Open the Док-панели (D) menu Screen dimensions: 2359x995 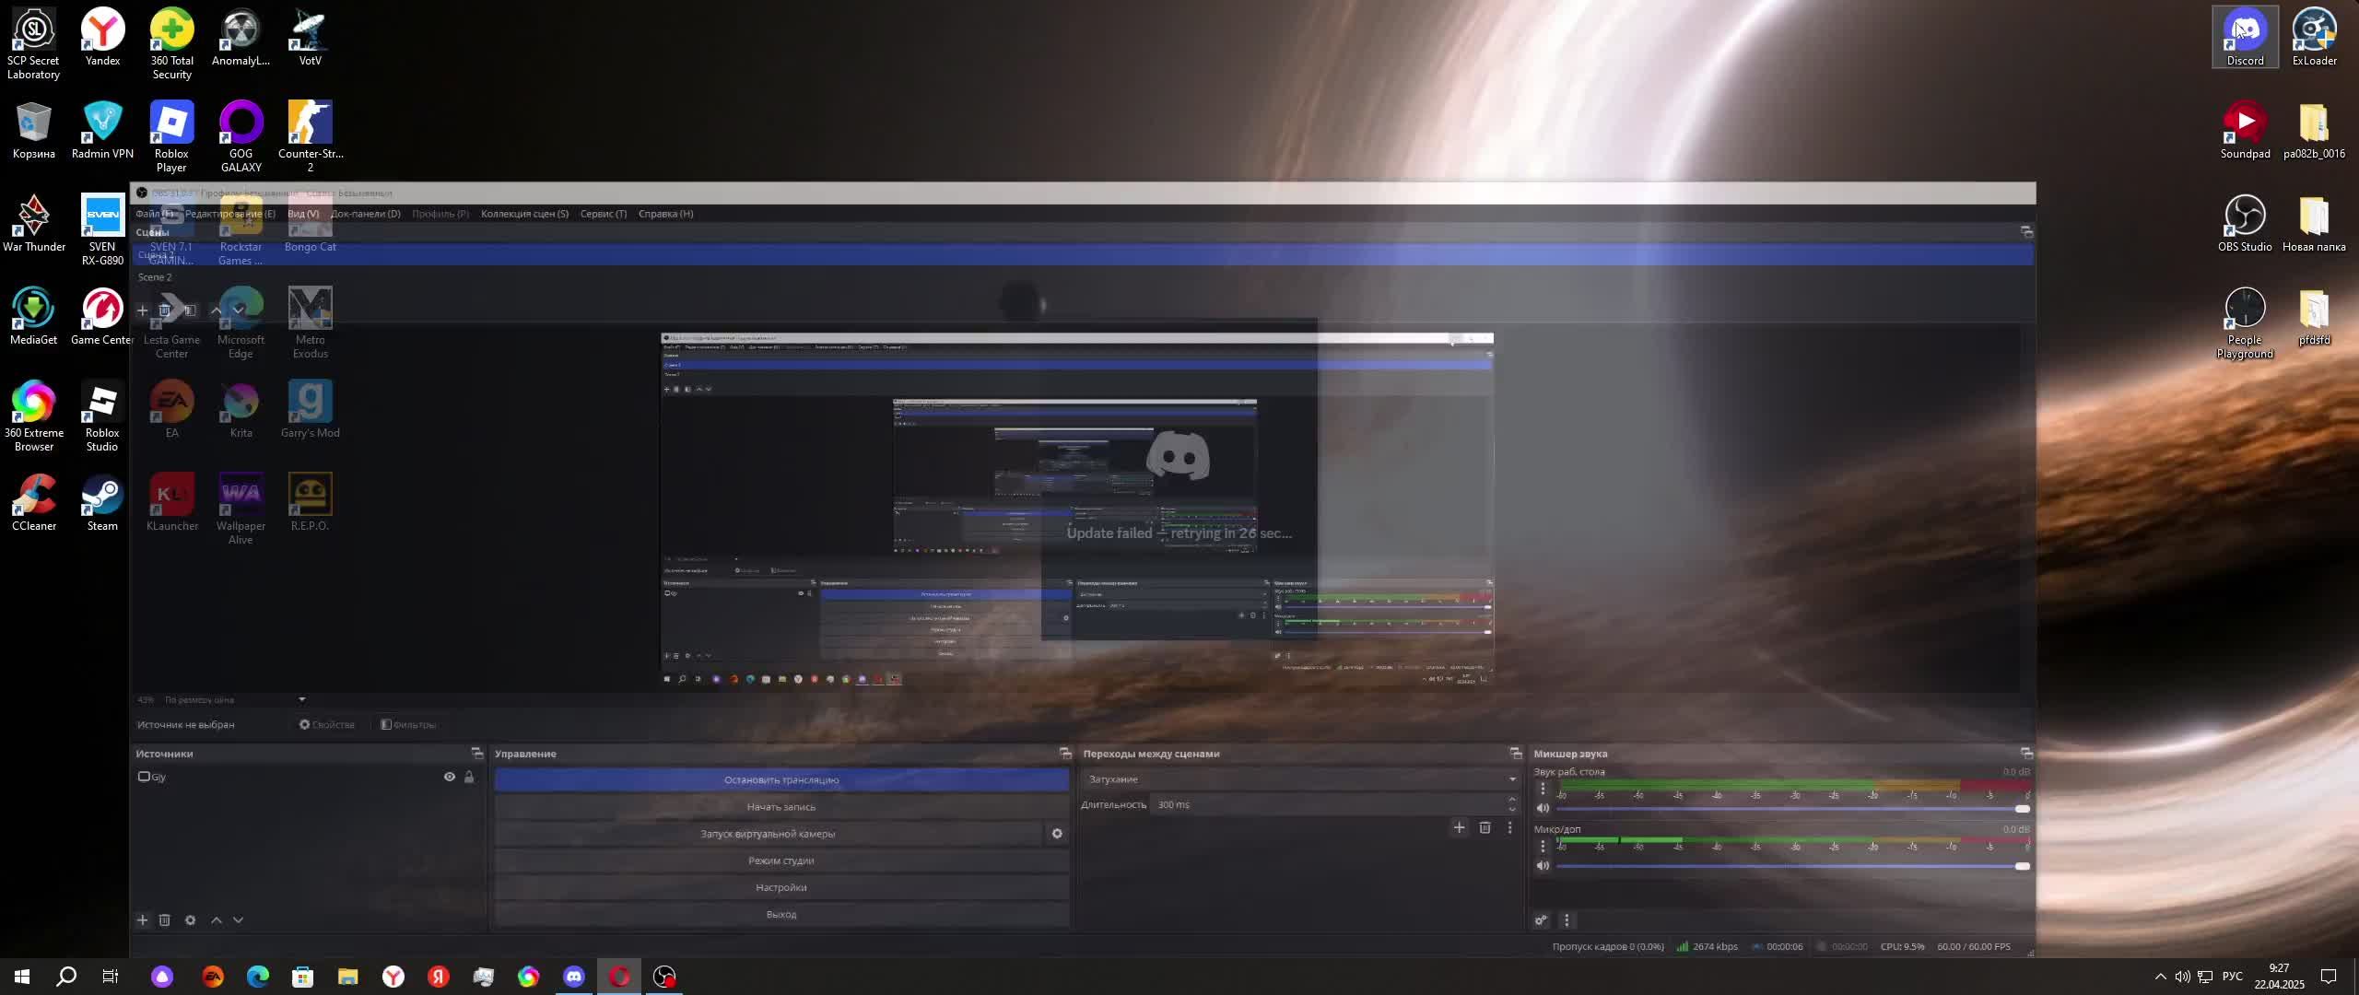pos(366,214)
